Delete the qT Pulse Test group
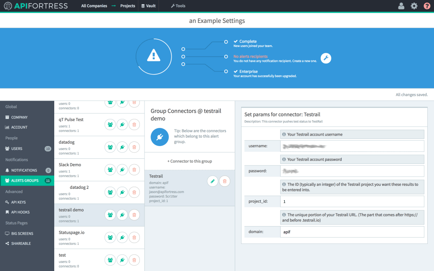Image resolution: width=434 pixels, height=271 pixels. 134,124
